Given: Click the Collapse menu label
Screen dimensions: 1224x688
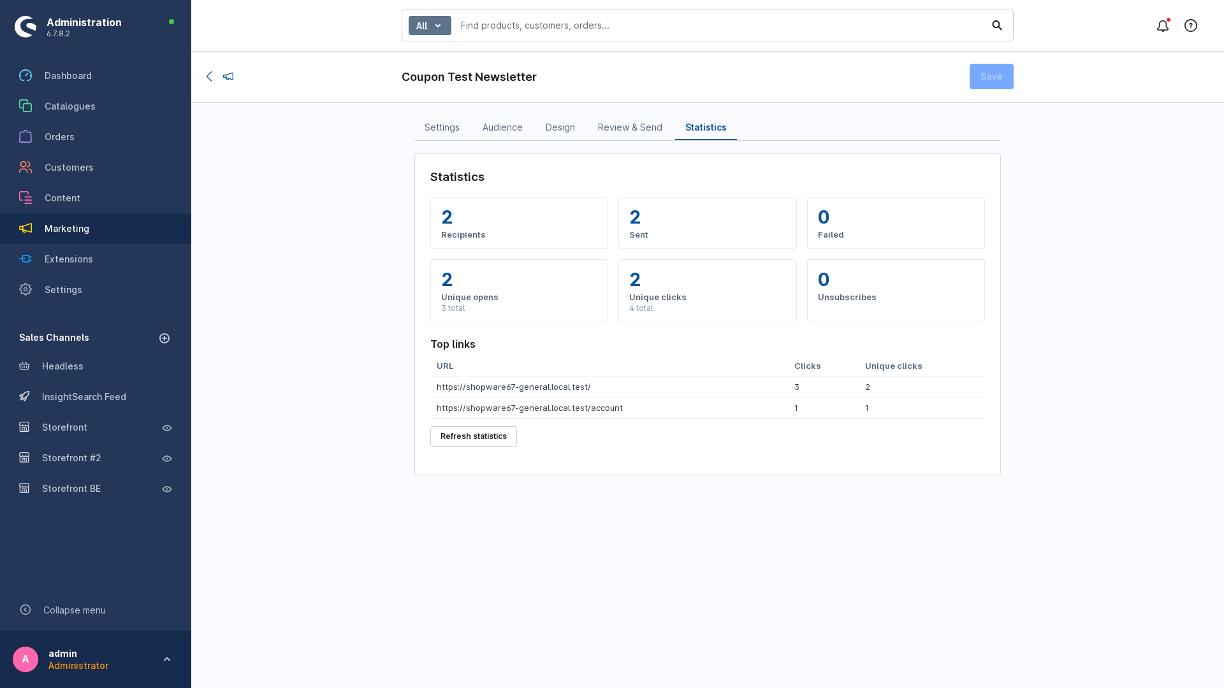Looking at the screenshot, I should (x=75, y=610).
